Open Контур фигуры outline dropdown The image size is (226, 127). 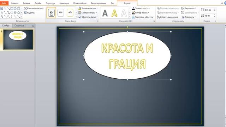tap(88, 13)
